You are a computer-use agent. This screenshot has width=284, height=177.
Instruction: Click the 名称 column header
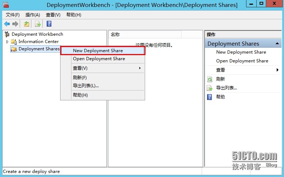coord(145,34)
